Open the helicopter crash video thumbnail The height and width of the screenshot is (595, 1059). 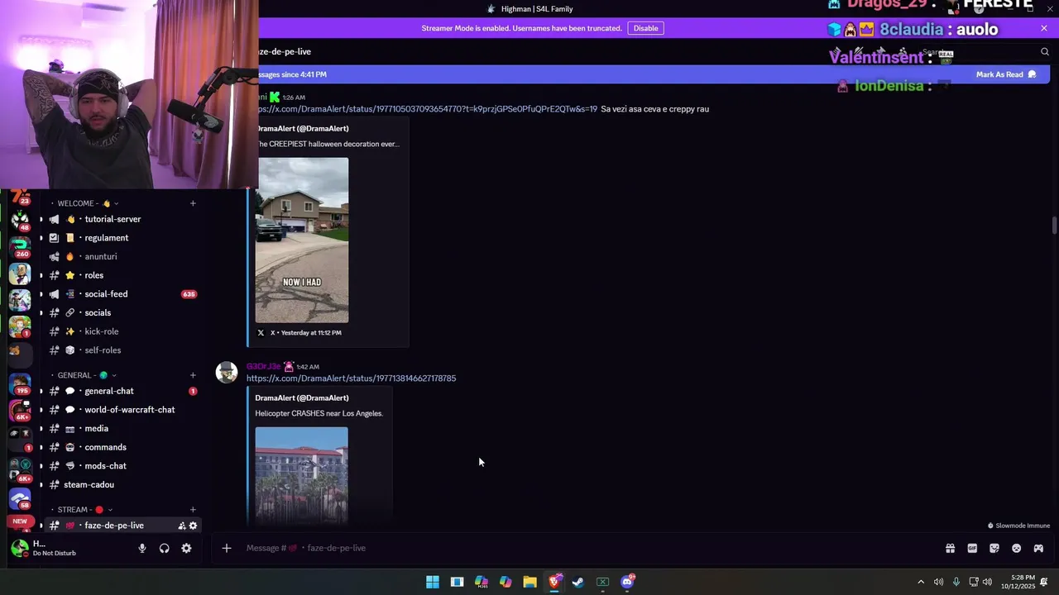(x=302, y=476)
